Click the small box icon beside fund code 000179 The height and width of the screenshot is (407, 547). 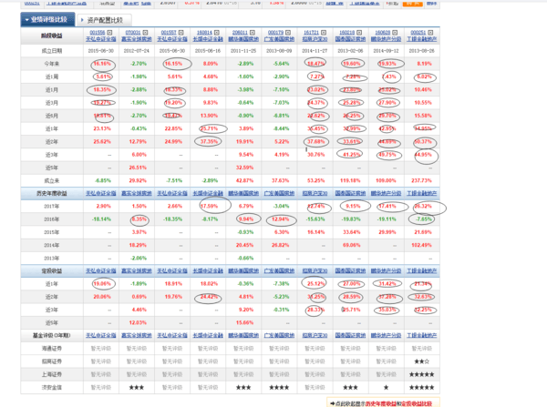(x=288, y=33)
